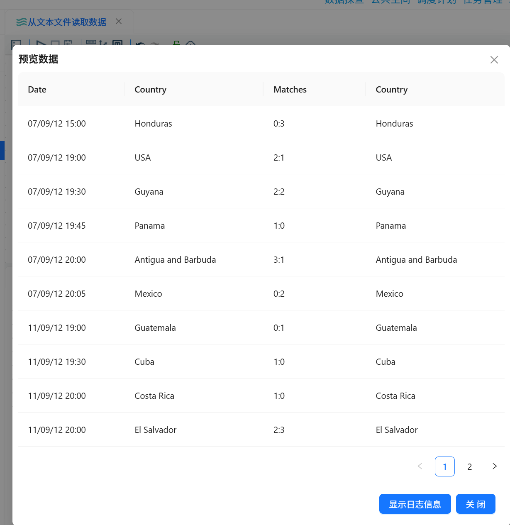Click the next page arrow
This screenshot has width=510, height=525.
point(495,466)
